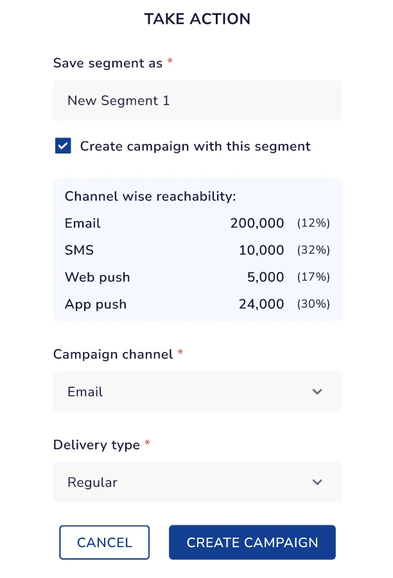Screen dimensions: 393x578
Task: Select the SMS reachability row label
Action: click(x=79, y=250)
